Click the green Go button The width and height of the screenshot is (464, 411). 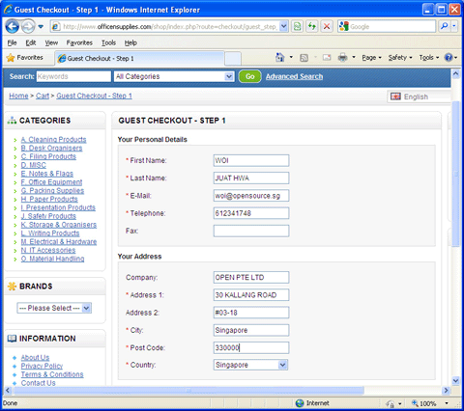[249, 76]
